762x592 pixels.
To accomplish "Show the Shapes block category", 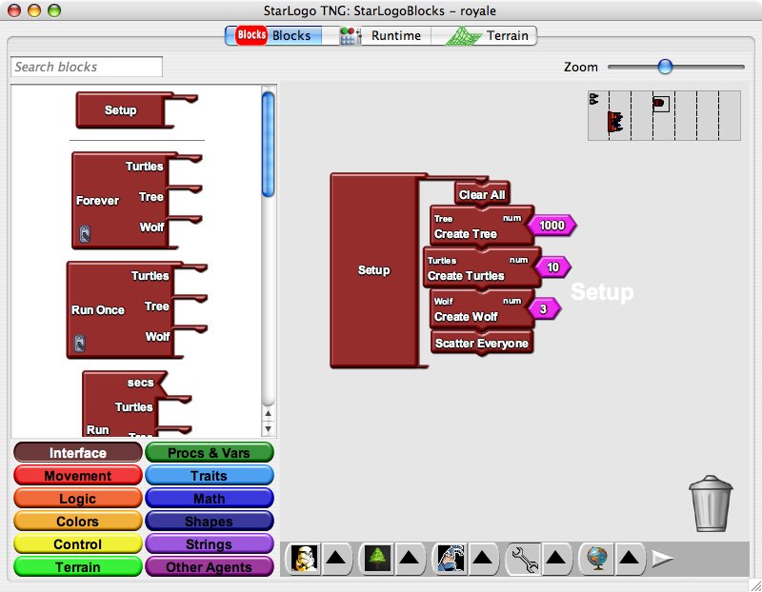I will tap(209, 522).
